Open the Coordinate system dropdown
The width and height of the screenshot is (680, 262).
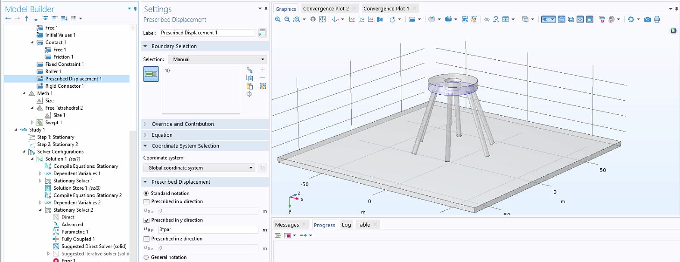click(x=200, y=168)
